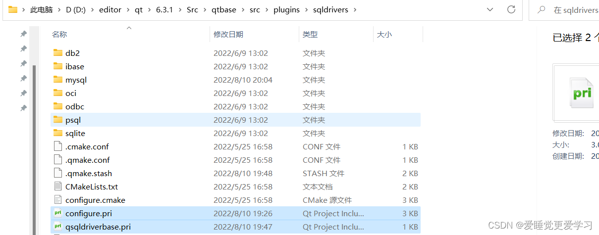Navigate to 6.3.1 in breadcrumb
The image size is (599, 235).
164,9
